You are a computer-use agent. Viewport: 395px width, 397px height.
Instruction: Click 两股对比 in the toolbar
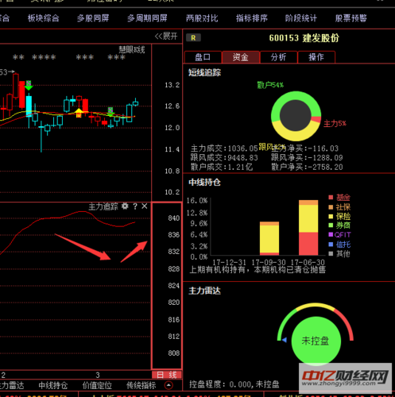click(x=202, y=18)
